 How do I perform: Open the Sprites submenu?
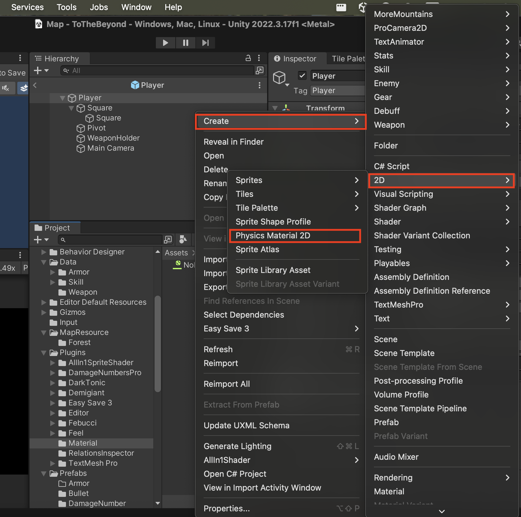tap(298, 180)
